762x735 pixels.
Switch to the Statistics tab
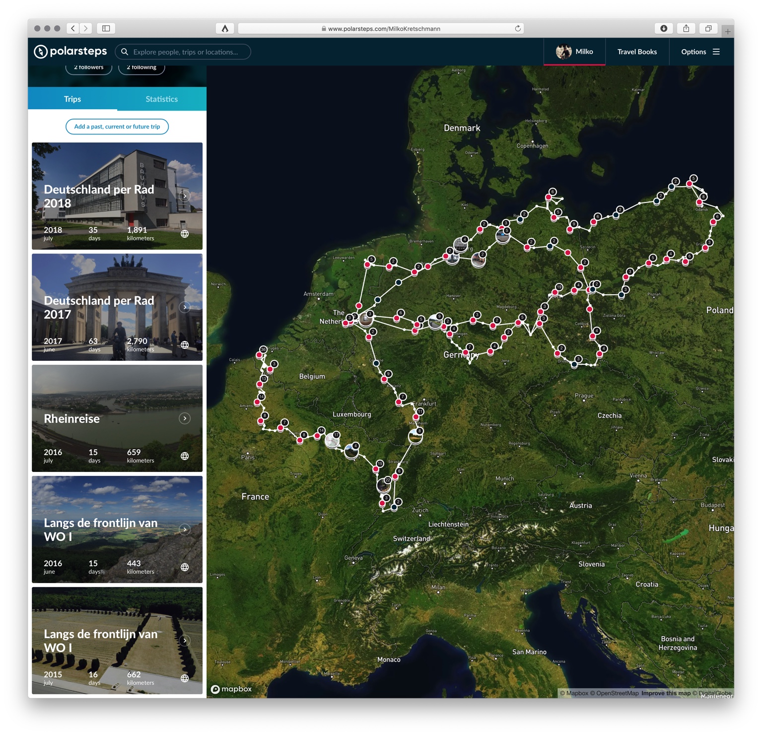pyautogui.click(x=161, y=99)
